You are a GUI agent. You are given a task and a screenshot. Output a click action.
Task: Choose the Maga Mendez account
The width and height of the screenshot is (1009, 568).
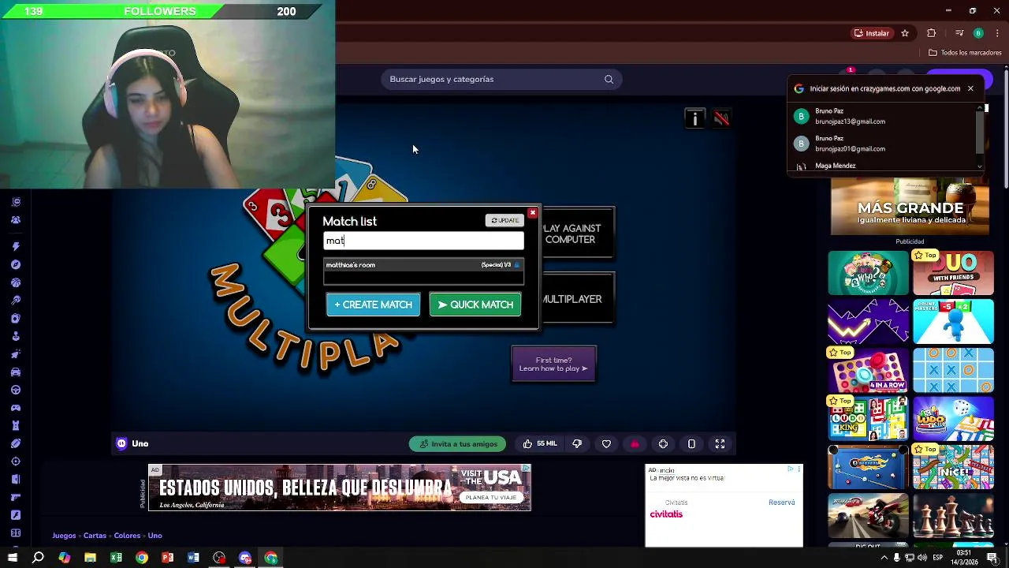883,166
